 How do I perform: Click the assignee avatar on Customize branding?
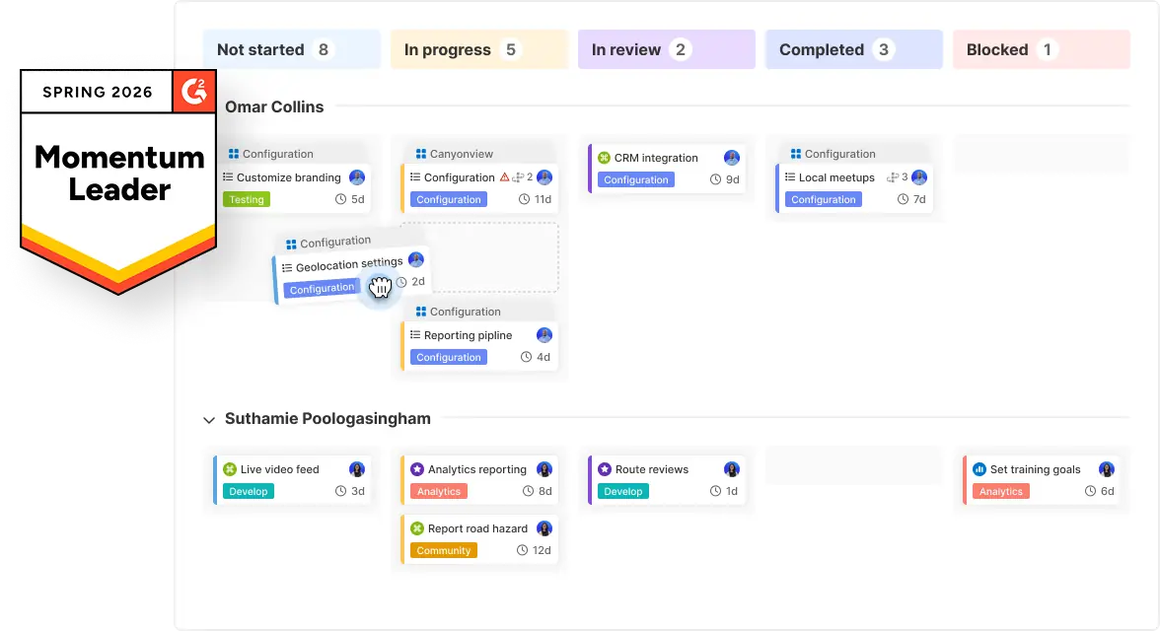point(357,177)
